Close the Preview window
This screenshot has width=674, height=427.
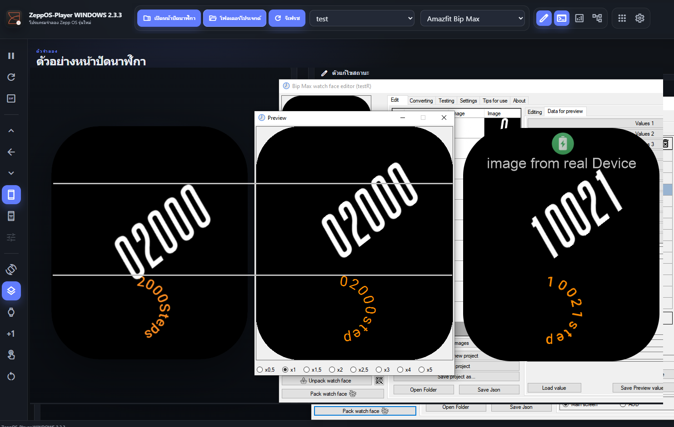click(x=444, y=118)
